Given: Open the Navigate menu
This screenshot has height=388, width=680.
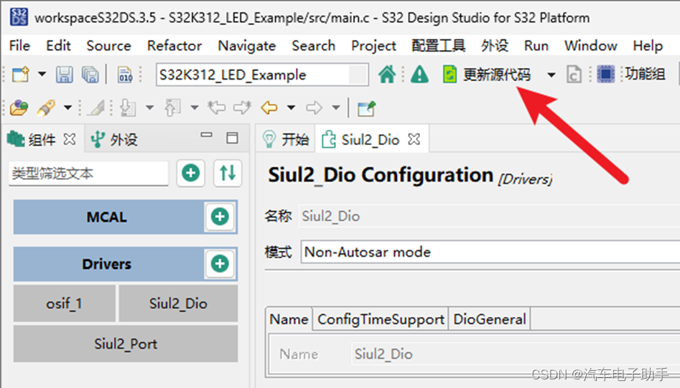Looking at the screenshot, I should coord(247,45).
